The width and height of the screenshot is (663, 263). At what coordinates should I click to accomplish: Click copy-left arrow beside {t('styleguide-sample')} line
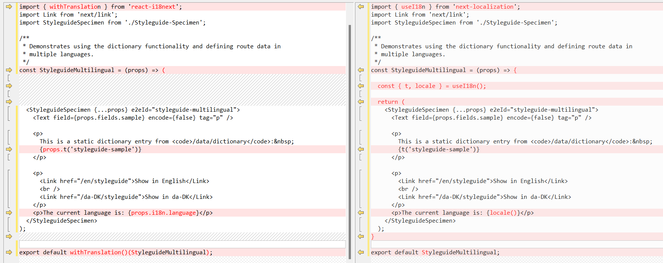[x=361, y=149]
